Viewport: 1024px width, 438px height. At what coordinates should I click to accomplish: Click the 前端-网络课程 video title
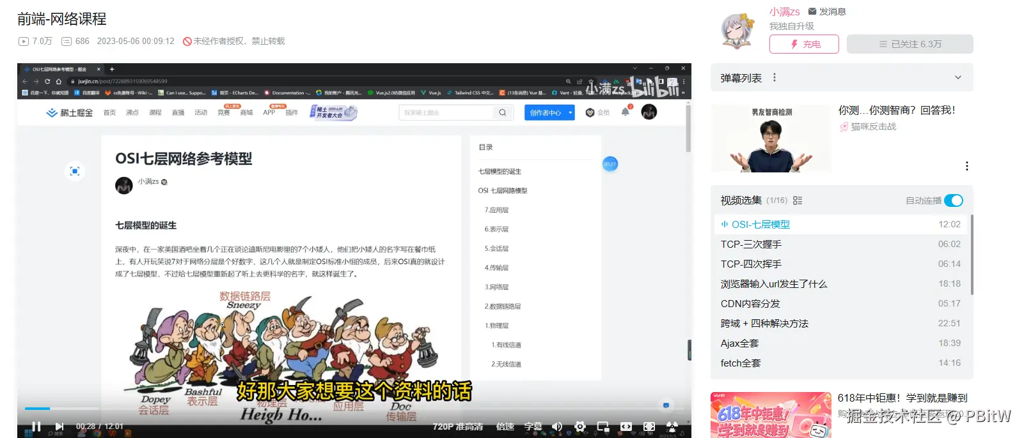coord(62,19)
